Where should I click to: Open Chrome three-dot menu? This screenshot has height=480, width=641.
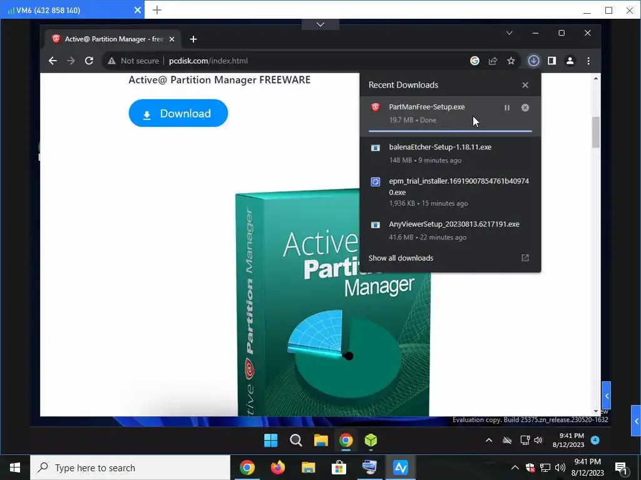[x=588, y=61]
